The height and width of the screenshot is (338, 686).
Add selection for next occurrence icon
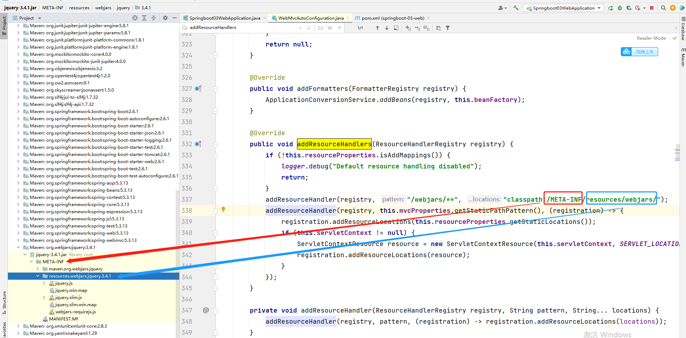[x=408, y=28]
